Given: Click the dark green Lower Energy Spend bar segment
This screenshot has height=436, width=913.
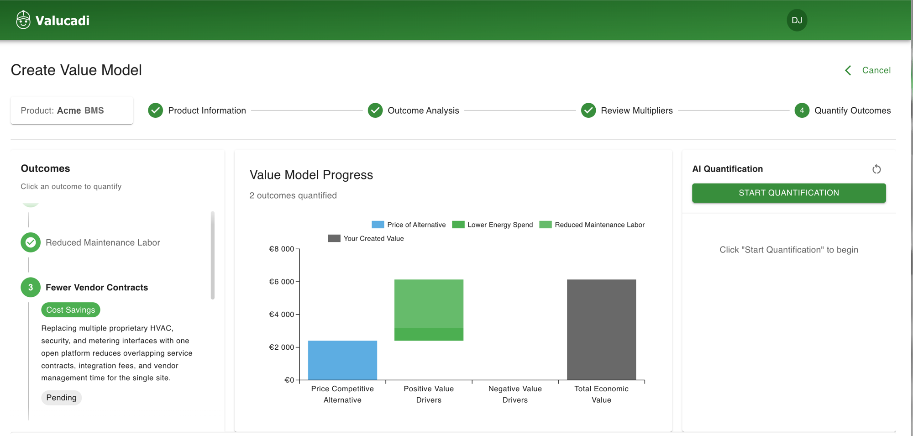Looking at the screenshot, I should tap(429, 335).
